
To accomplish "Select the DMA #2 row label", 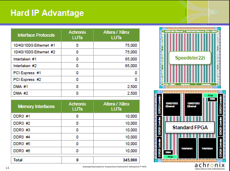I will coord(20,93).
